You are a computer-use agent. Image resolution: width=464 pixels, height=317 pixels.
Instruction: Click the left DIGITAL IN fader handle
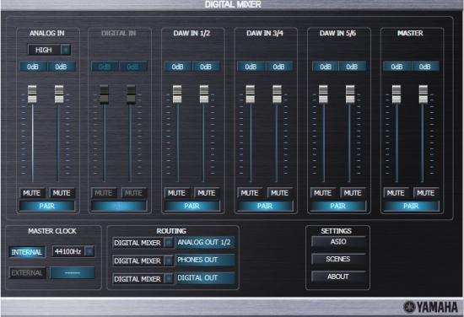point(104,94)
